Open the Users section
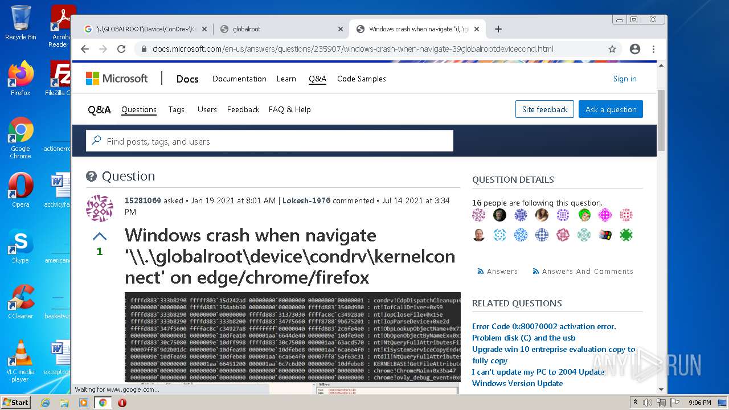 (207, 109)
